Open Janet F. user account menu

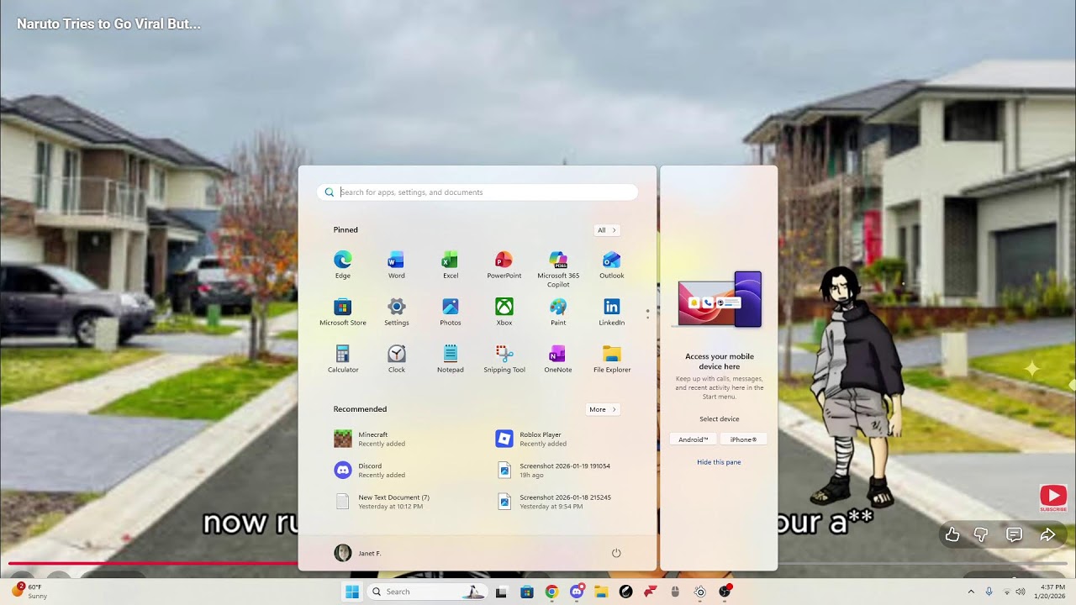tap(358, 553)
